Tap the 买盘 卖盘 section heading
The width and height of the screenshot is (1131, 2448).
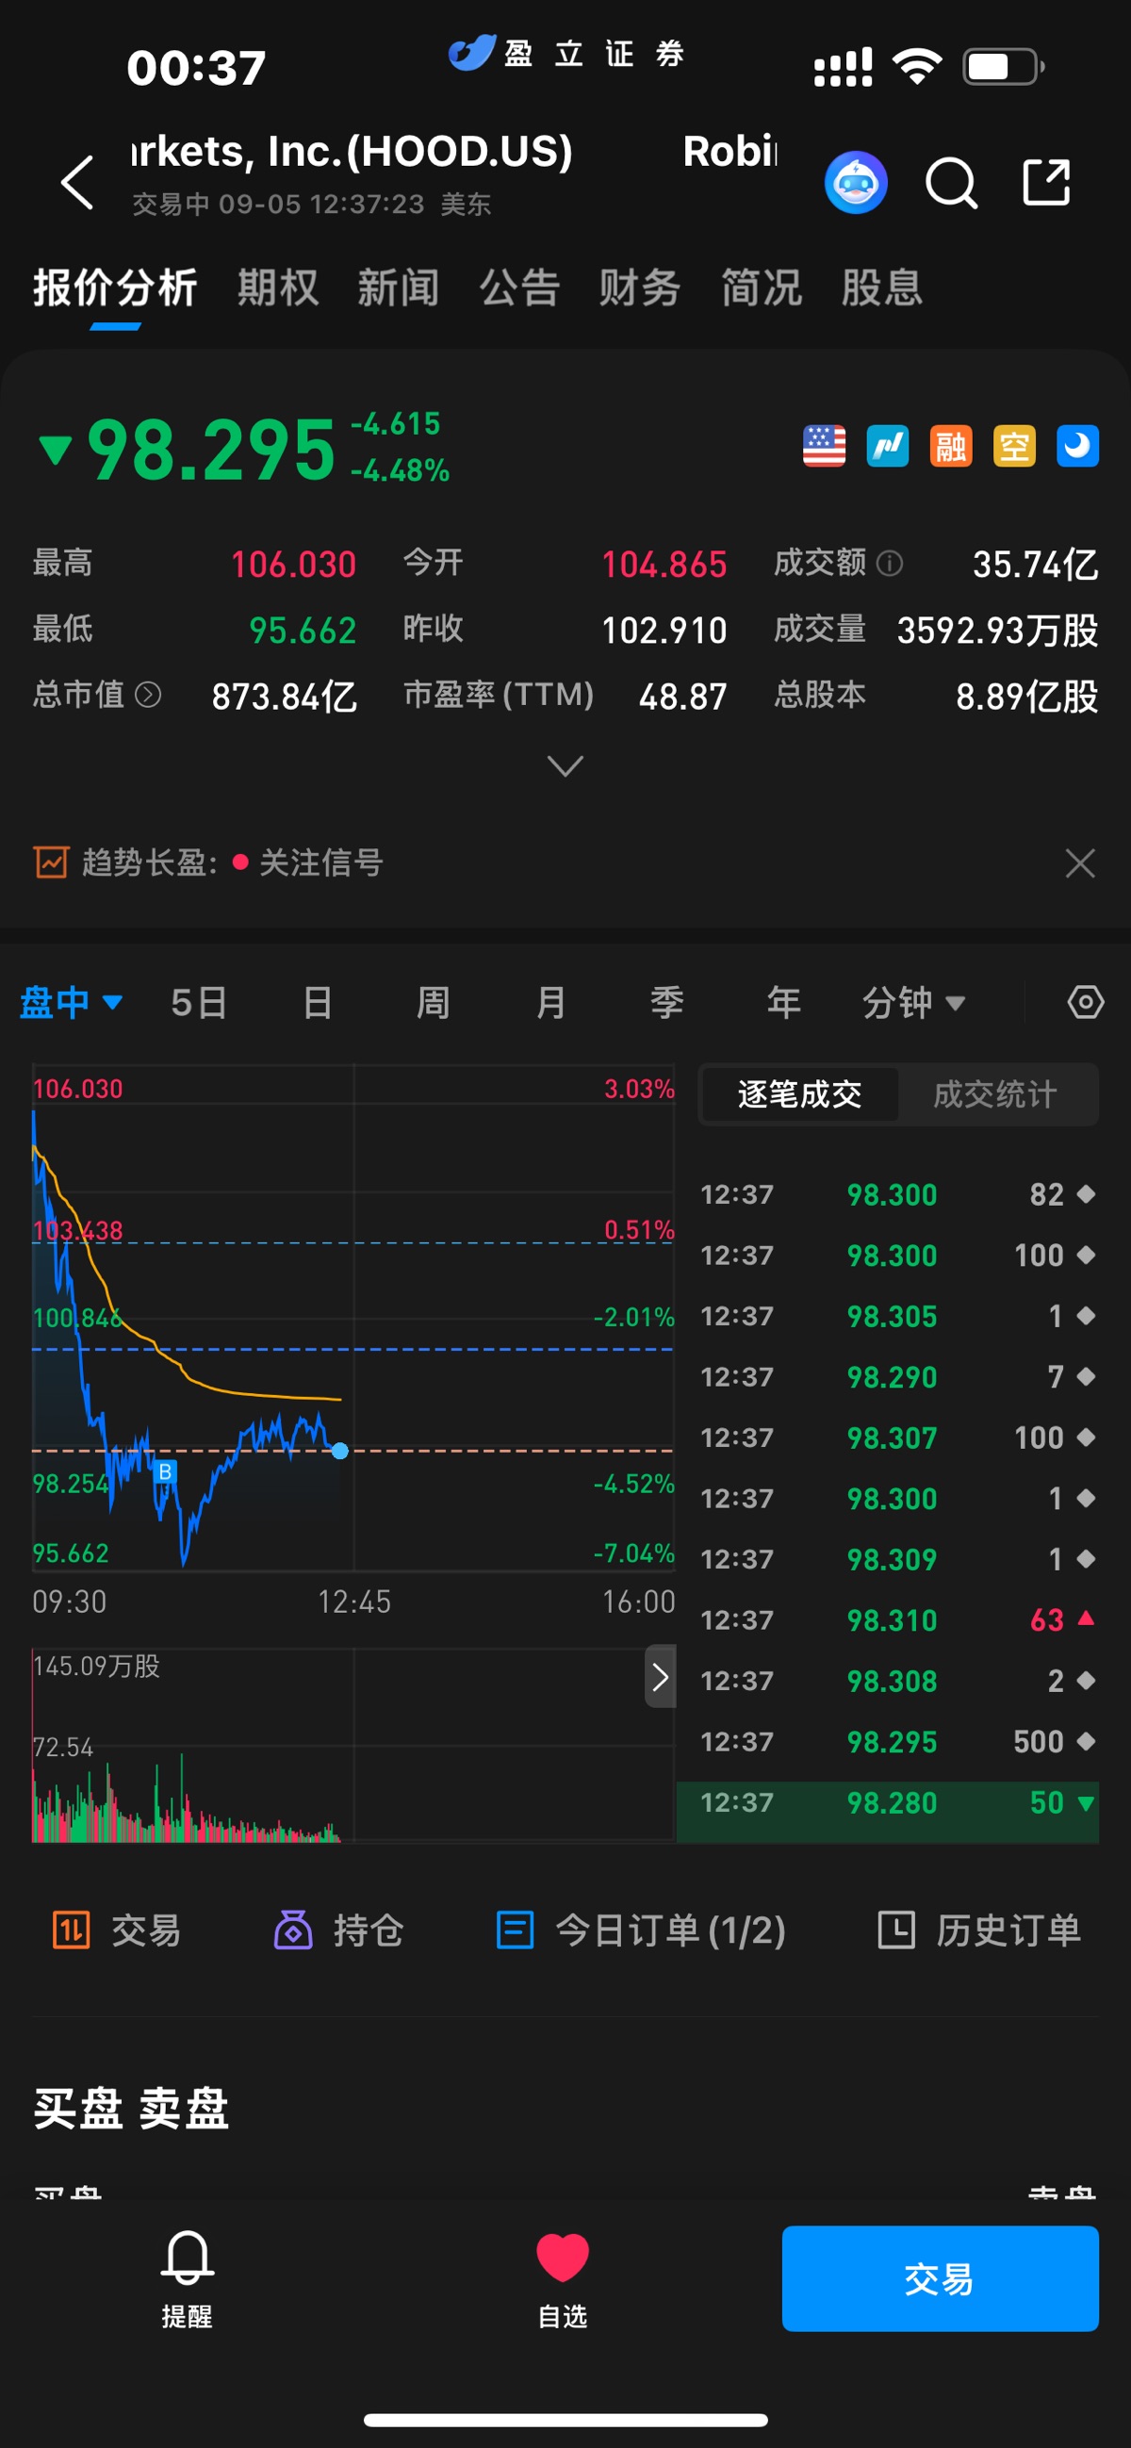[131, 2108]
